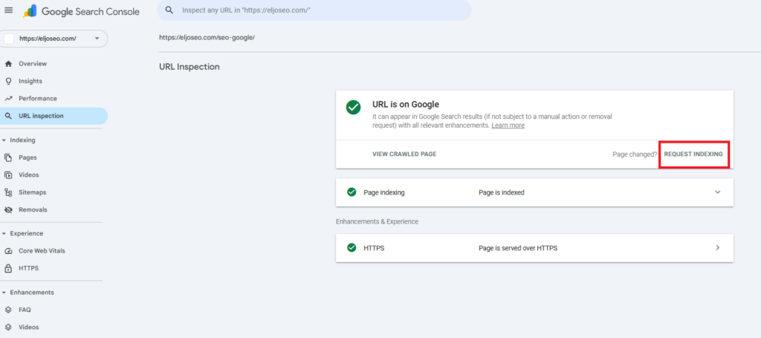
Task: Open the hamburger main menu icon
Action: [x=8, y=10]
